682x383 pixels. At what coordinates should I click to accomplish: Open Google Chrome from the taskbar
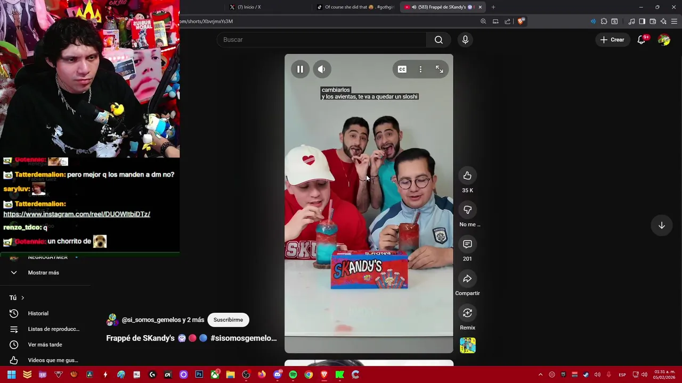click(308, 374)
